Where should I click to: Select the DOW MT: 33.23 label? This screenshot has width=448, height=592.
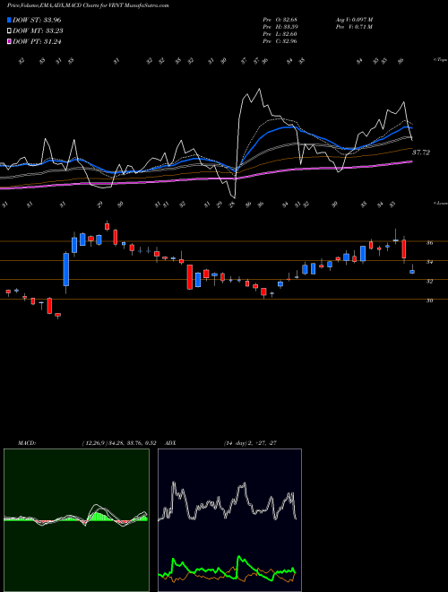[38, 31]
